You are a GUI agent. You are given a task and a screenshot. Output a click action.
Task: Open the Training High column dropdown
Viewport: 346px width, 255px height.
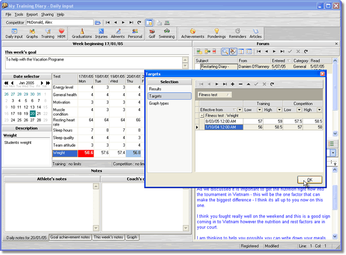point(279,110)
